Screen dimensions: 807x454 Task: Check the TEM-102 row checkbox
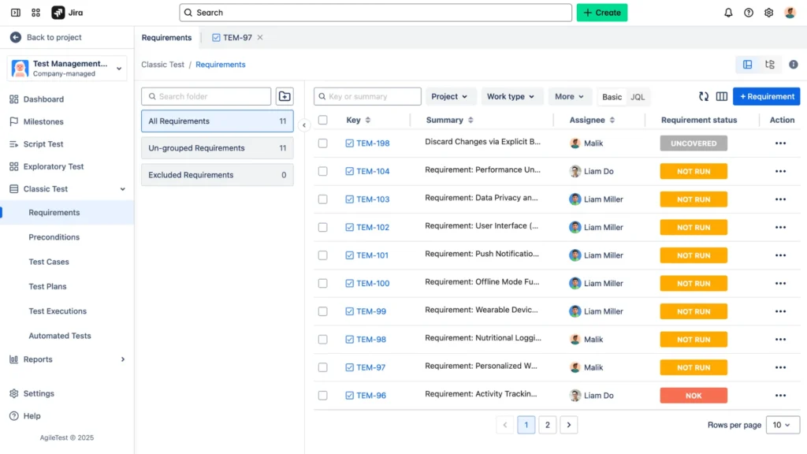pyautogui.click(x=322, y=227)
